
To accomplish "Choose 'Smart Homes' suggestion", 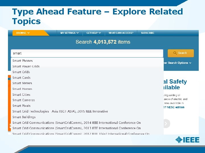I will [x=87, y=89].
